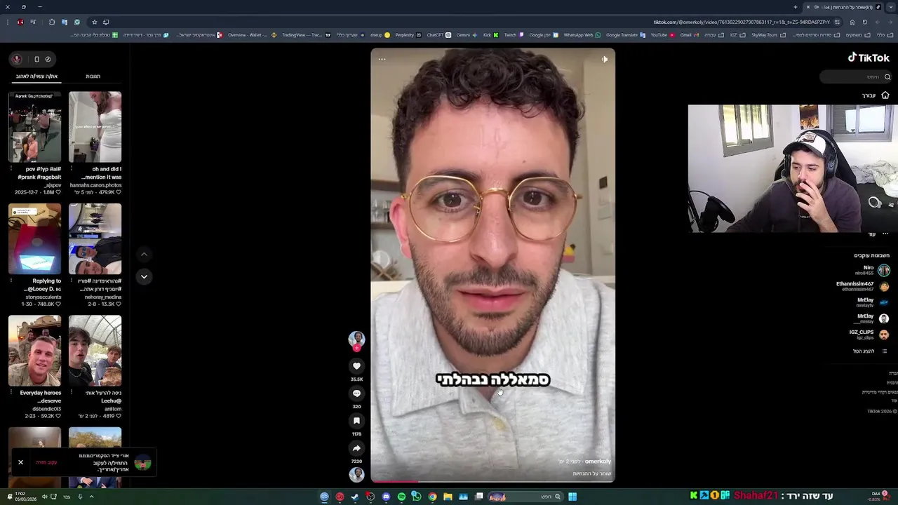
Task: Open Discord from the taskbar
Action: coord(386,497)
